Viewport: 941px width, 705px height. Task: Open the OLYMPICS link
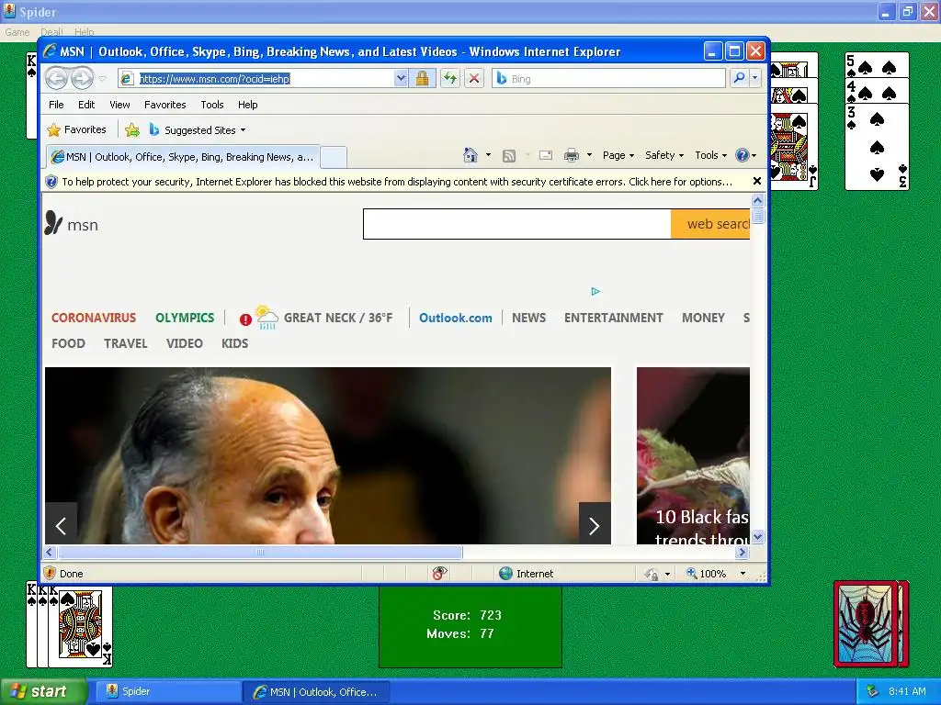tap(185, 318)
